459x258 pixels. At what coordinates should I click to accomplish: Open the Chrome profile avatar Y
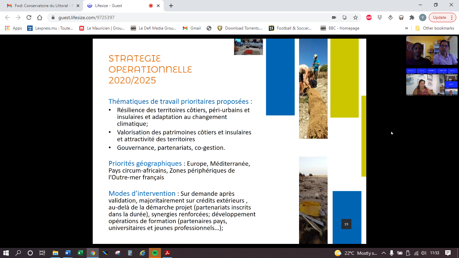423,17
